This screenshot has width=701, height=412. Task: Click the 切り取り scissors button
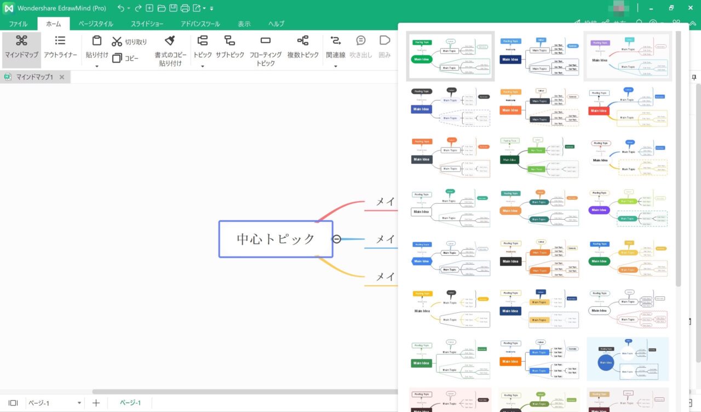click(129, 42)
